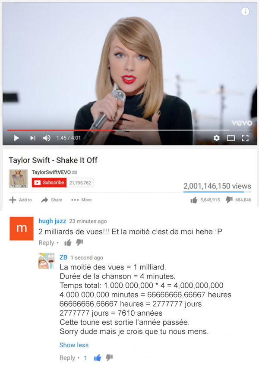Screen dimensions: 259x368
Task: Toggle theater mode rectangle icon
Action: (x=231, y=138)
